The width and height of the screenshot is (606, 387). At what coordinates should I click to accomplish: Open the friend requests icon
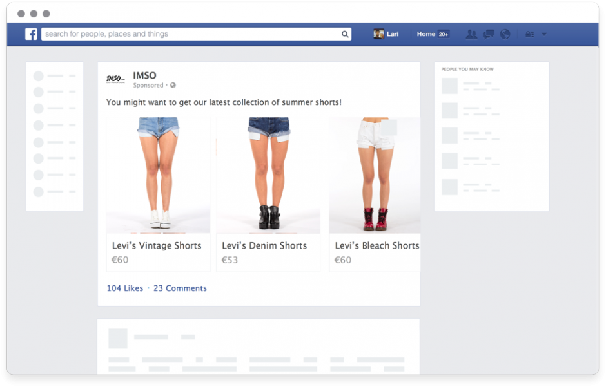(x=473, y=33)
